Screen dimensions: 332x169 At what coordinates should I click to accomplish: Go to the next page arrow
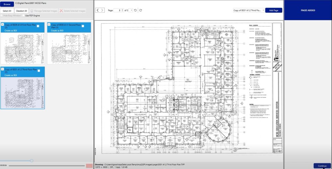pos(103,10)
